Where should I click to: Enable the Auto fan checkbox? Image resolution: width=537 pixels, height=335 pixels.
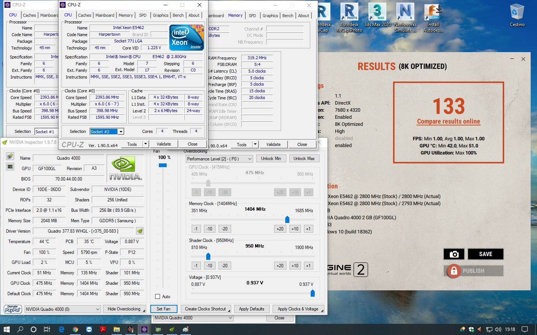[x=157, y=297]
